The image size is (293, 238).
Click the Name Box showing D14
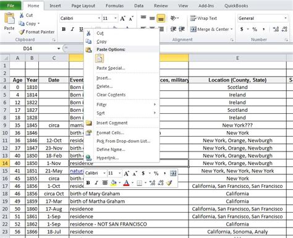tap(28, 49)
